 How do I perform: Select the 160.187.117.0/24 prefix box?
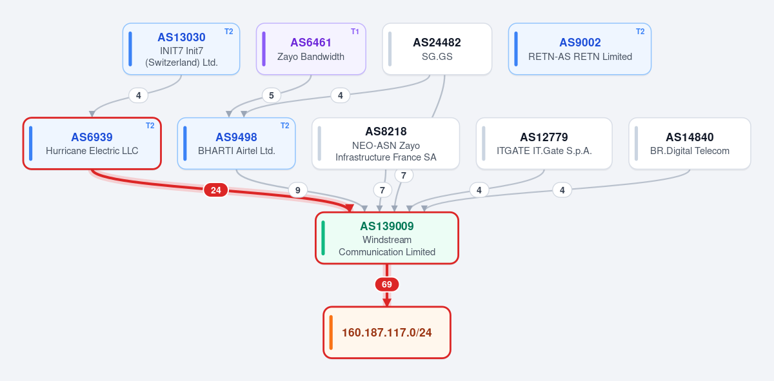387,333
